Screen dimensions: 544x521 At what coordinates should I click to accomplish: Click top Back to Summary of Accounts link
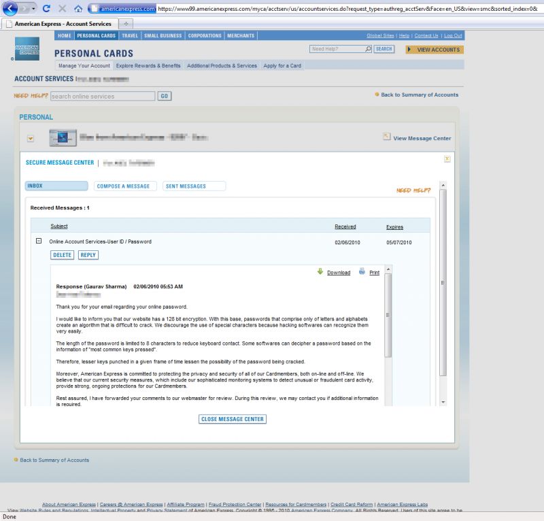(x=420, y=95)
